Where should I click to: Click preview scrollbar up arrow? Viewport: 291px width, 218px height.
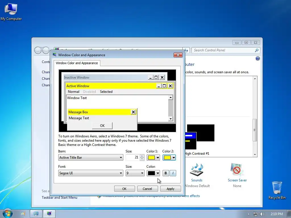(x=171, y=98)
